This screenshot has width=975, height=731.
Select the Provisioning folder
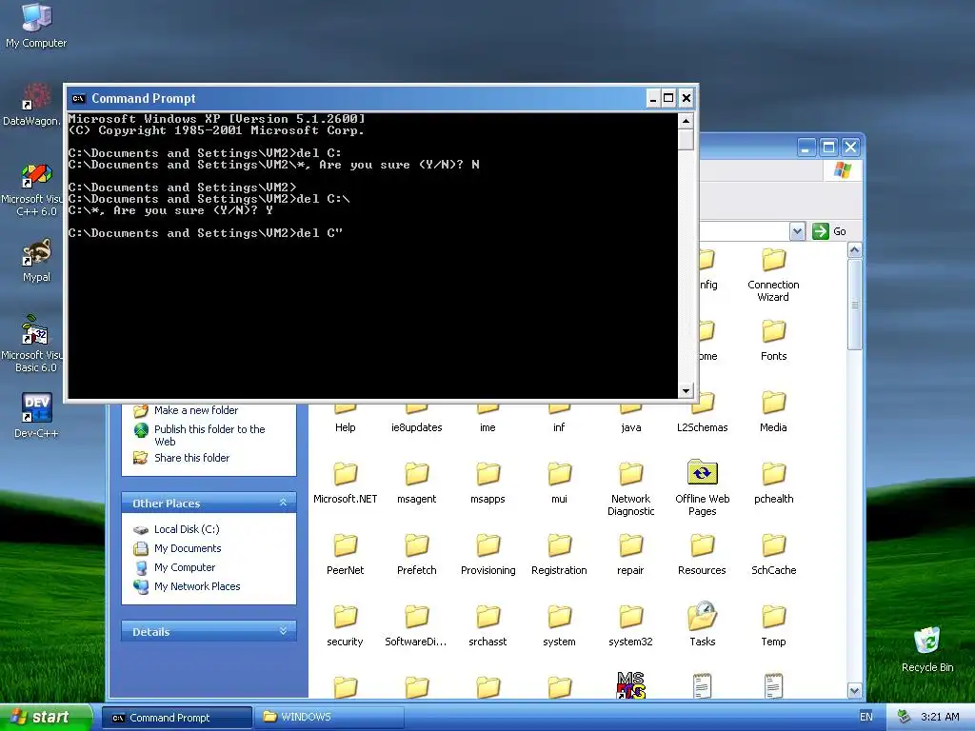point(488,555)
